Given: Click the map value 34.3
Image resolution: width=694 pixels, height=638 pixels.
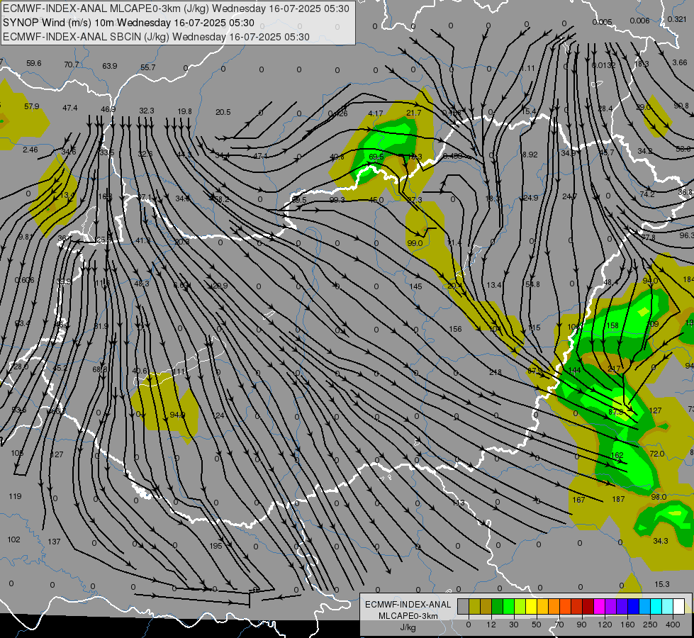Looking at the screenshot, I should (x=661, y=541).
